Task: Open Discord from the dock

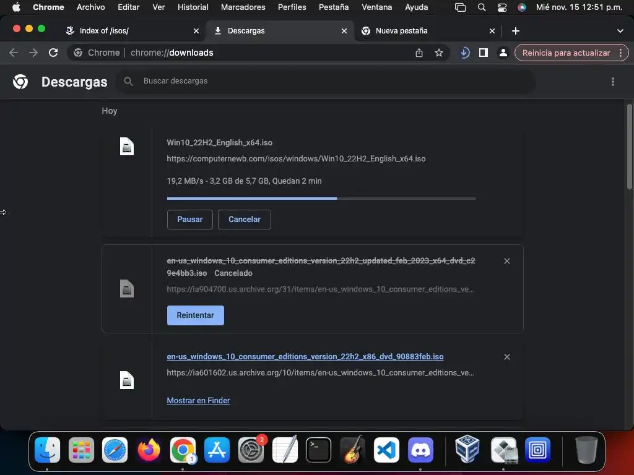Action: (x=420, y=450)
